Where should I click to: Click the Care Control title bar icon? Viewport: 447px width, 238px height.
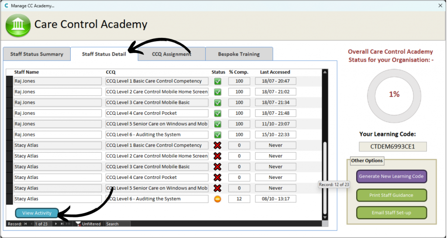coord(6,6)
